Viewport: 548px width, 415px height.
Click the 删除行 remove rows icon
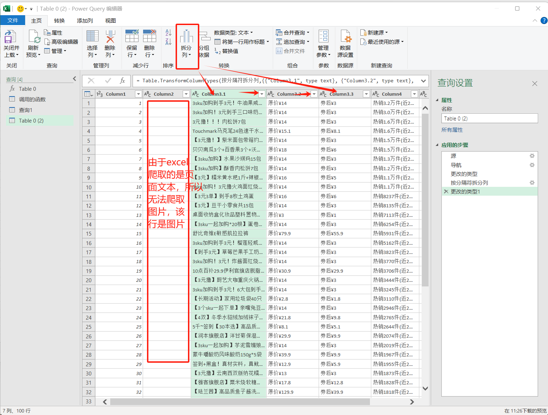[x=149, y=36]
